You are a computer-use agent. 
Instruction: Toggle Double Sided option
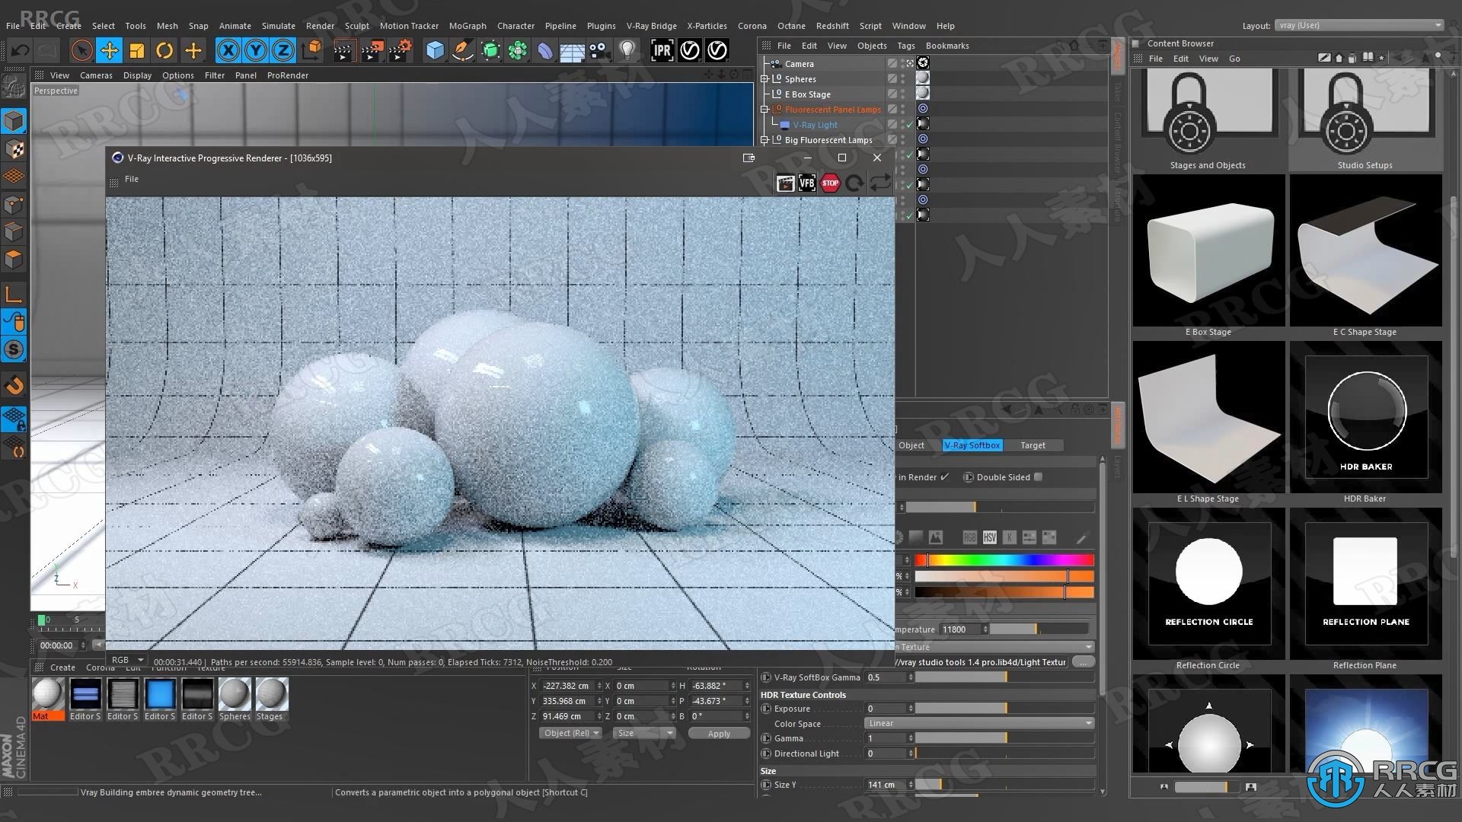[x=1040, y=476]
